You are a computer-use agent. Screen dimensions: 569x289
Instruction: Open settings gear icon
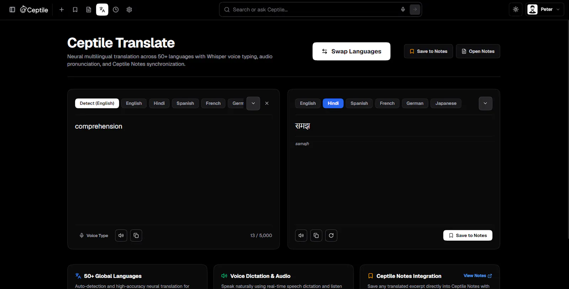pyautogui.click(x=129, y=10)
